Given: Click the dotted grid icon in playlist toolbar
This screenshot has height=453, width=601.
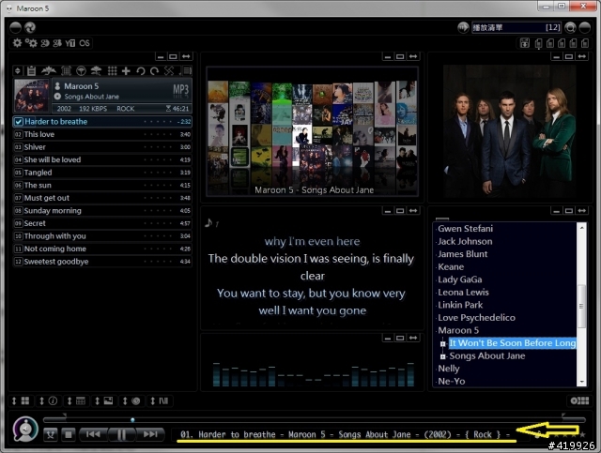Looking at the screenshot, I should pos(112,70).
